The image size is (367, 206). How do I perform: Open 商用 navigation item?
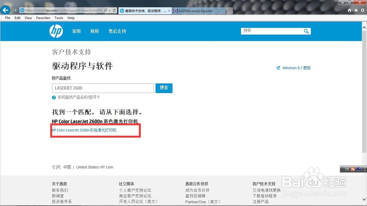tap(95, 31)
